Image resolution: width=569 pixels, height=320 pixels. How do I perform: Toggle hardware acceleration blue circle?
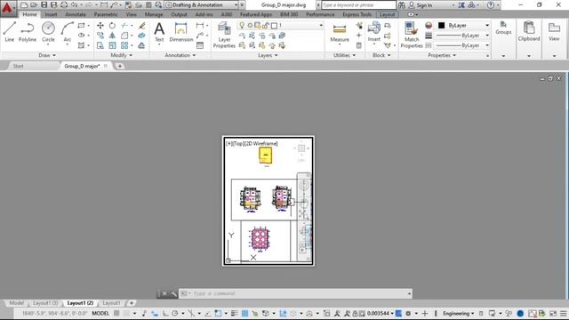coord(520,313)
